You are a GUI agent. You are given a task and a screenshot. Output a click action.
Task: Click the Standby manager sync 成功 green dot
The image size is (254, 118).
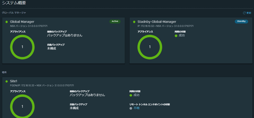[x=176, y=36]
